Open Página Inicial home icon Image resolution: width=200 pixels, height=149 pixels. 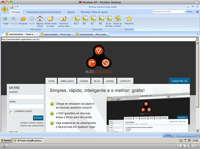coord(40,18)
